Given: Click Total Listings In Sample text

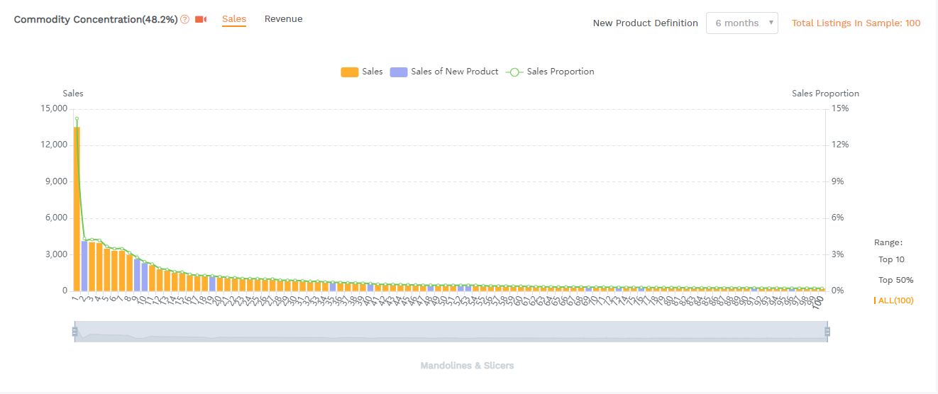Looking at the screenshot, I should pos(856,23).
